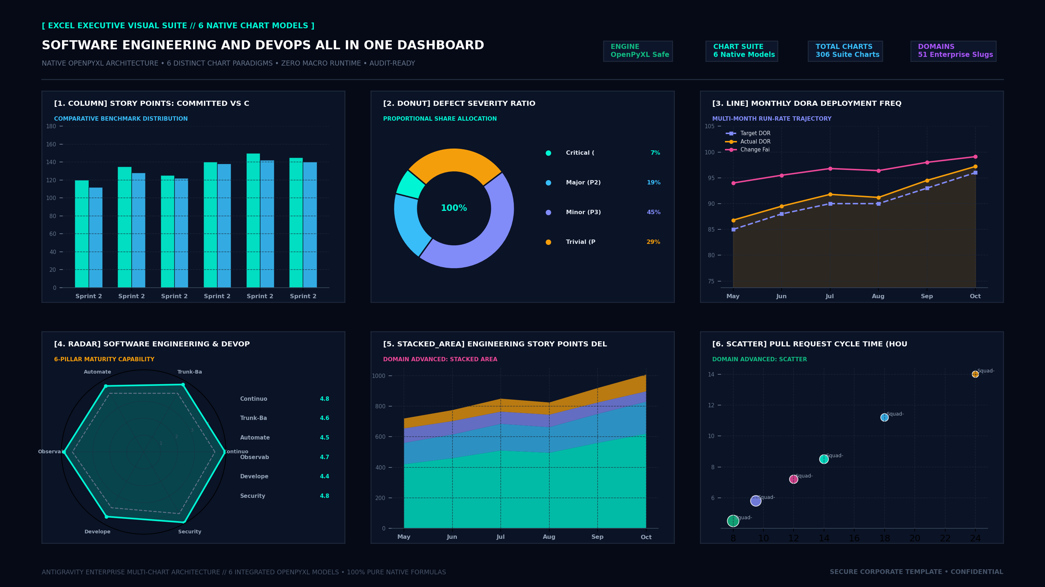Viewport: 1045px width, 587px height.
Task: Click the MULTI-MONTH RUN-RATE TRAJECTORY subtitle
Action: tap(771, 119)
